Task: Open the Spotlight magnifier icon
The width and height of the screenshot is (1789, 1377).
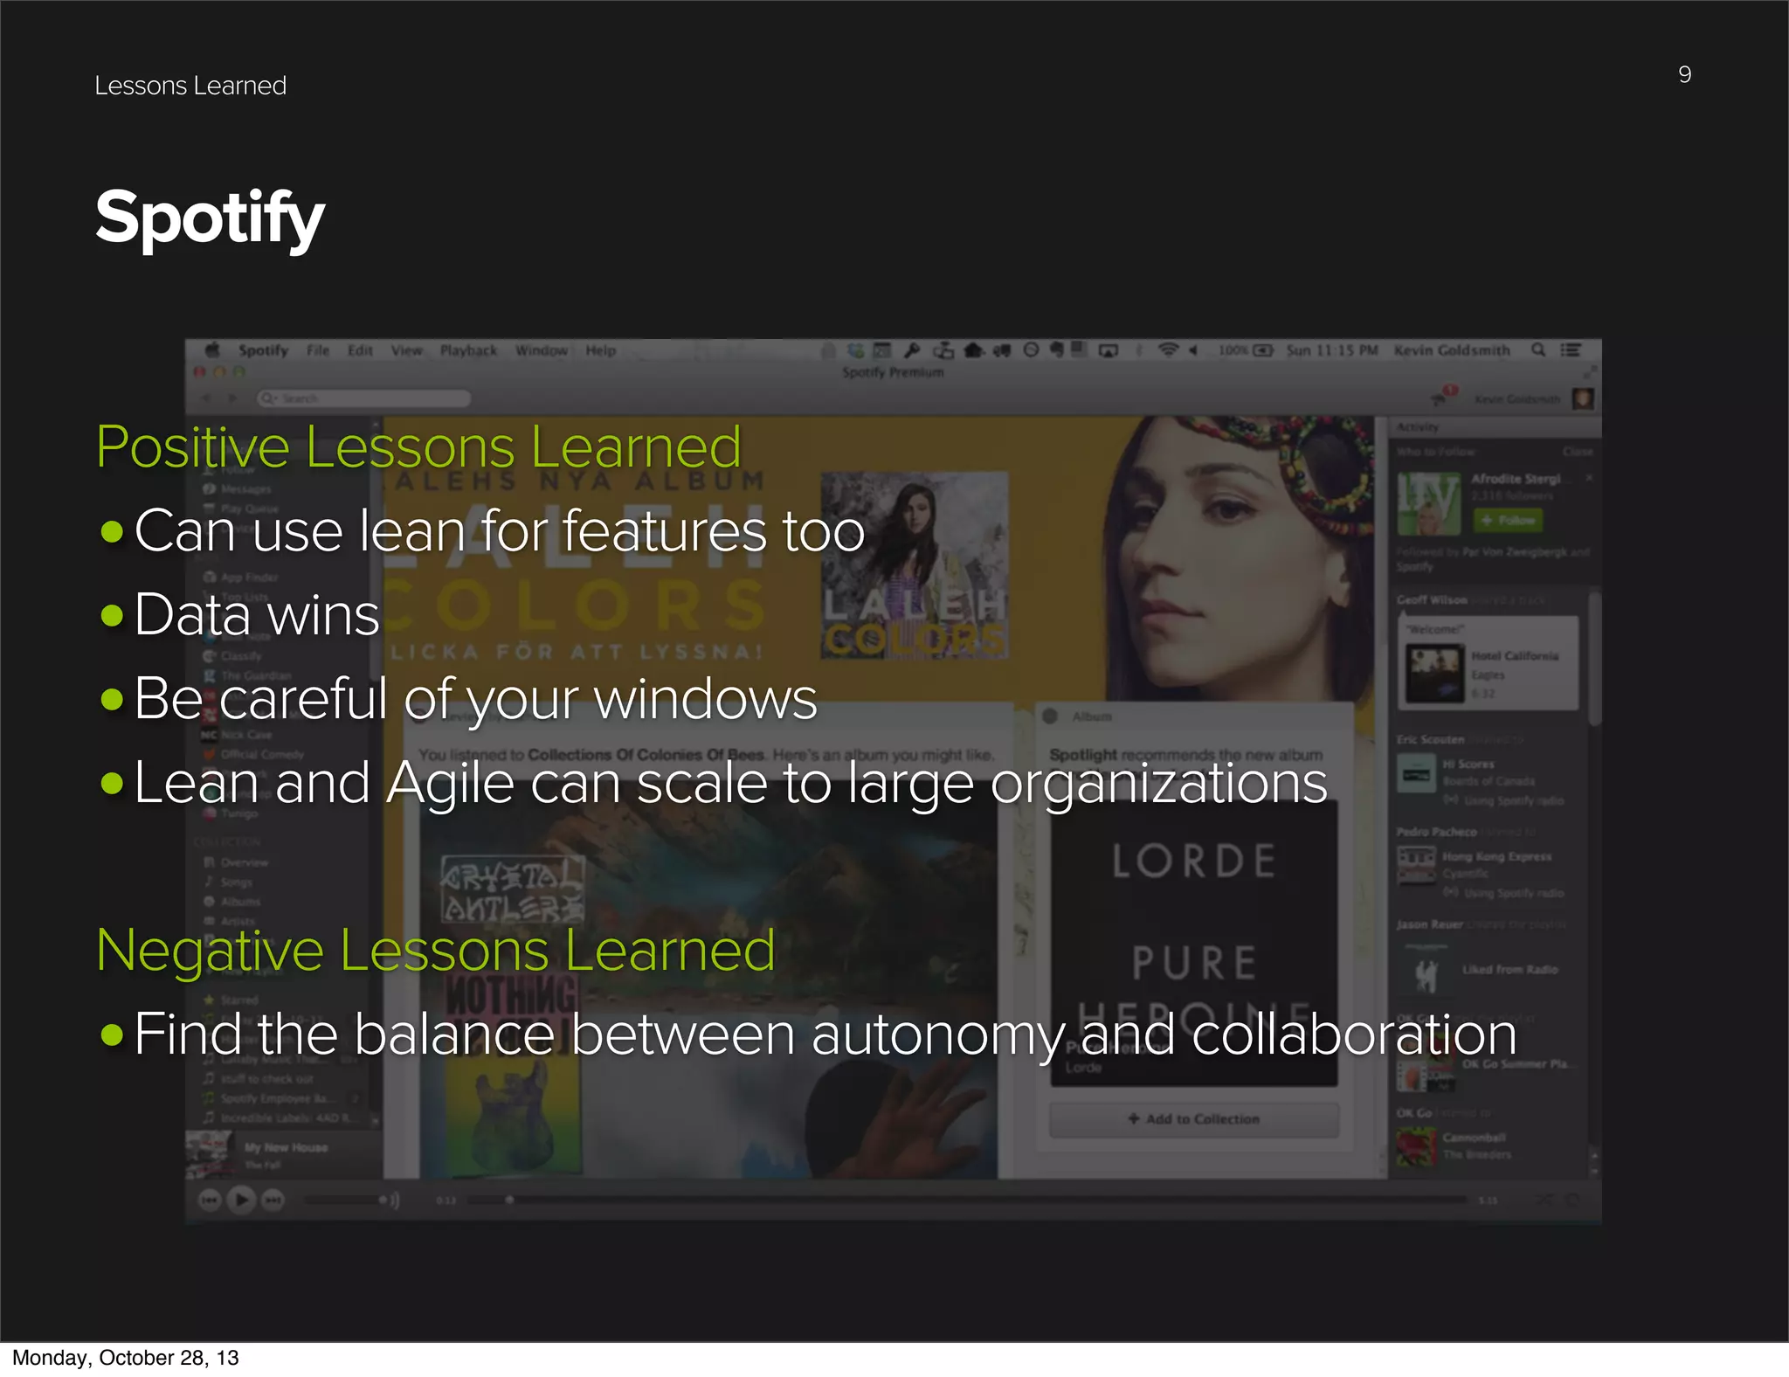Action: click(1538, 350)
